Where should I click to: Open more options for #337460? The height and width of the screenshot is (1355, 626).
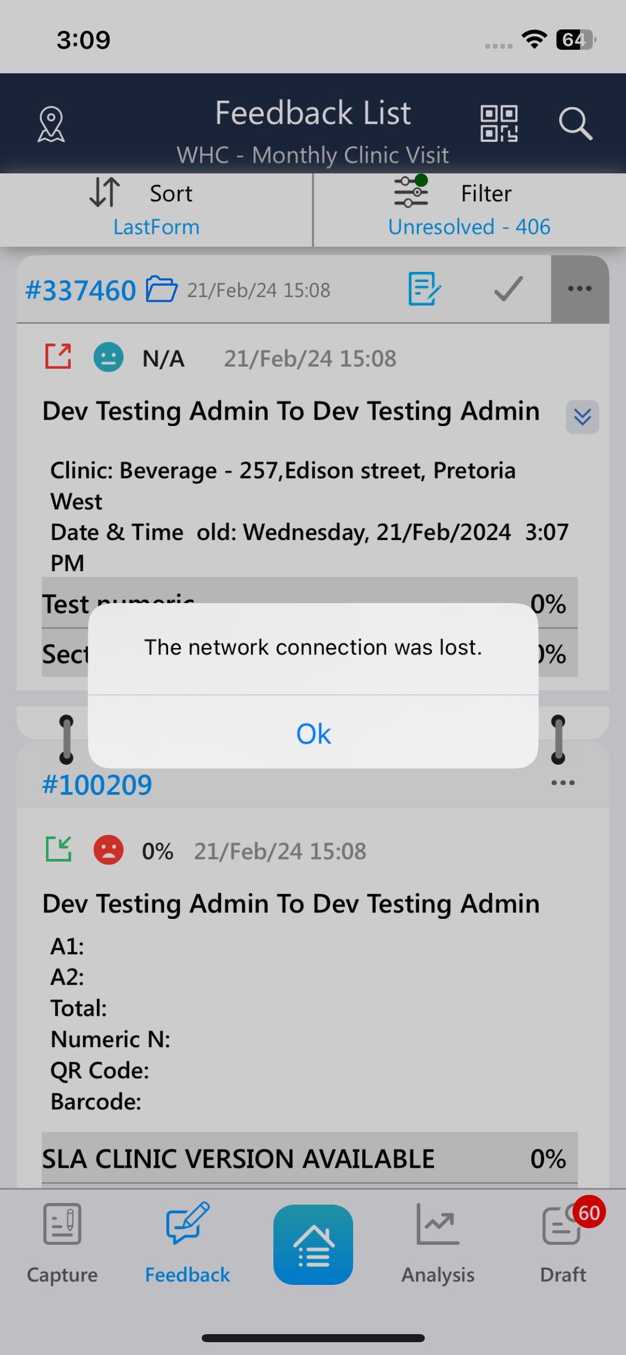579,289
